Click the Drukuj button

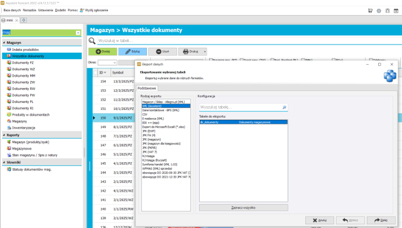(190, 52)
